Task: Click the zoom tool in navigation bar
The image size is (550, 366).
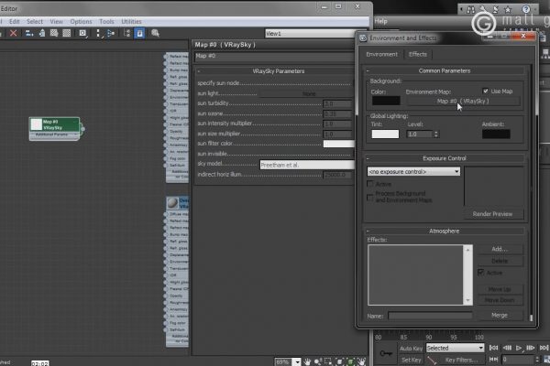Action: pos(318,361)
